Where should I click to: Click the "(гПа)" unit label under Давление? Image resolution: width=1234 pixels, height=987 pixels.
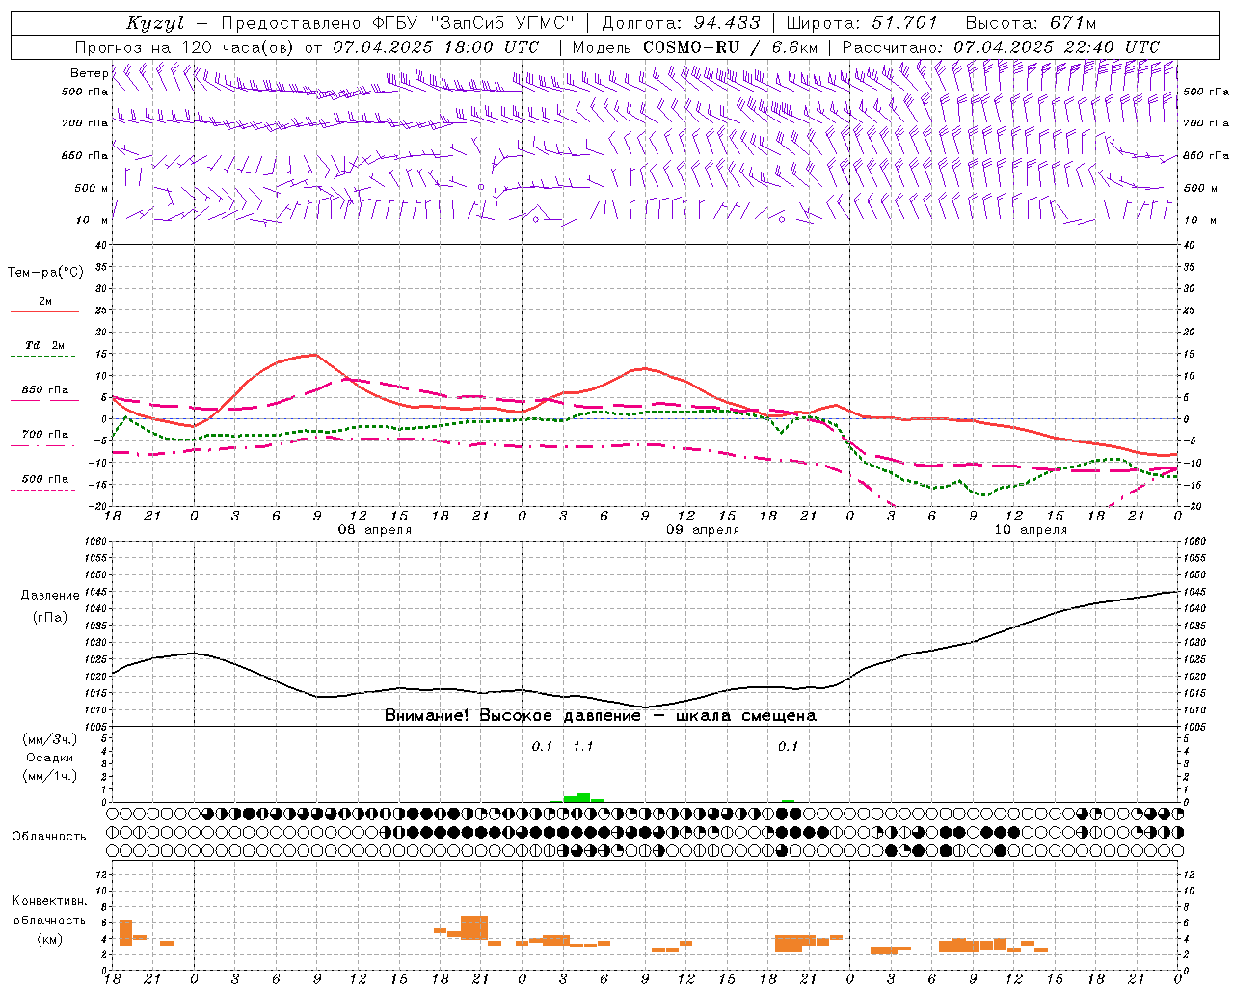49,617
